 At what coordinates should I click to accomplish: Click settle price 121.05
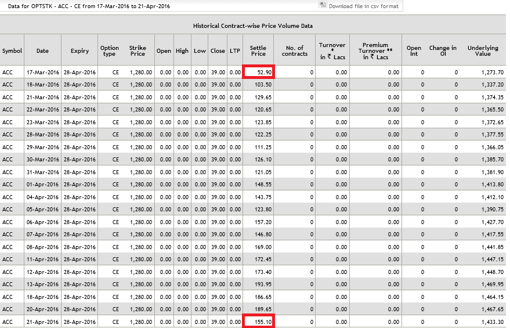263,172
